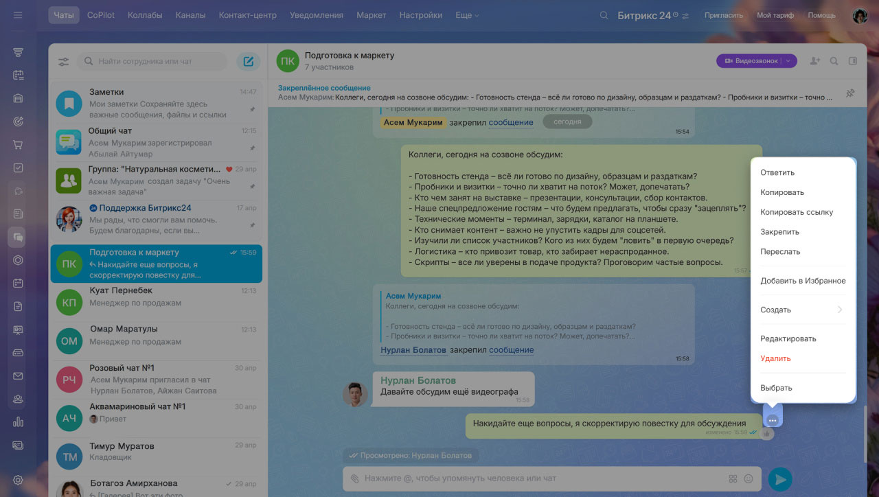Toggle the hamburger main menu
This screenshot has width=879, height=497.
coord(18,15)
